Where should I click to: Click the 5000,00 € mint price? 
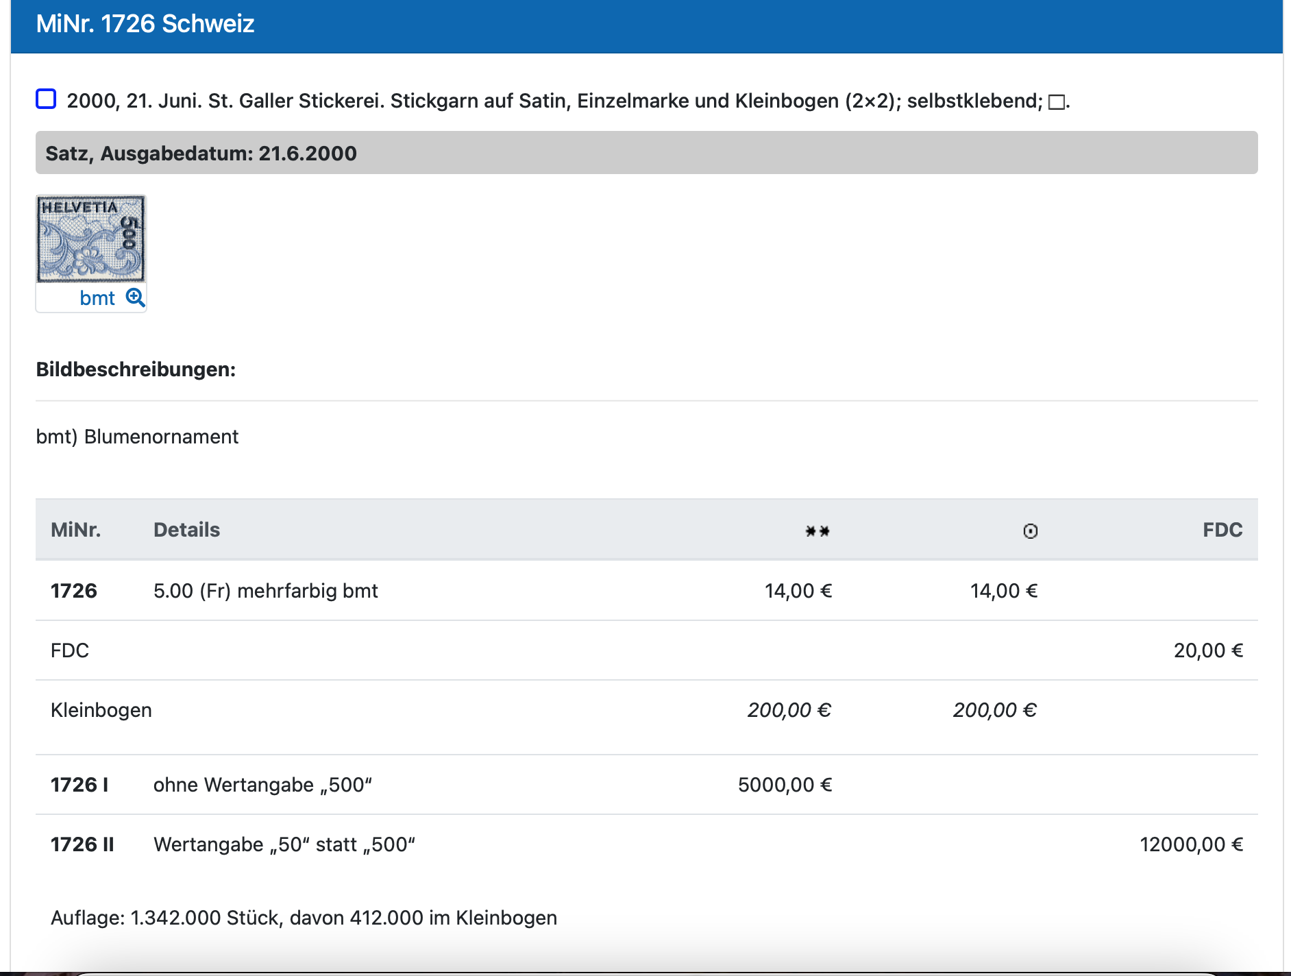(x=785, y=785)
